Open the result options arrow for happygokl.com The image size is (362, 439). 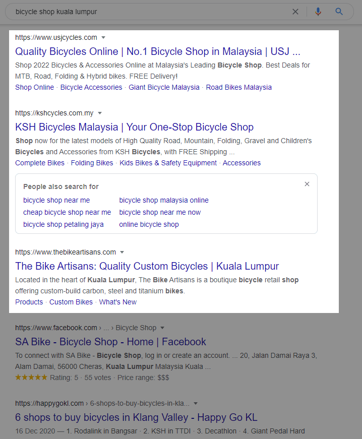[196, 403]
